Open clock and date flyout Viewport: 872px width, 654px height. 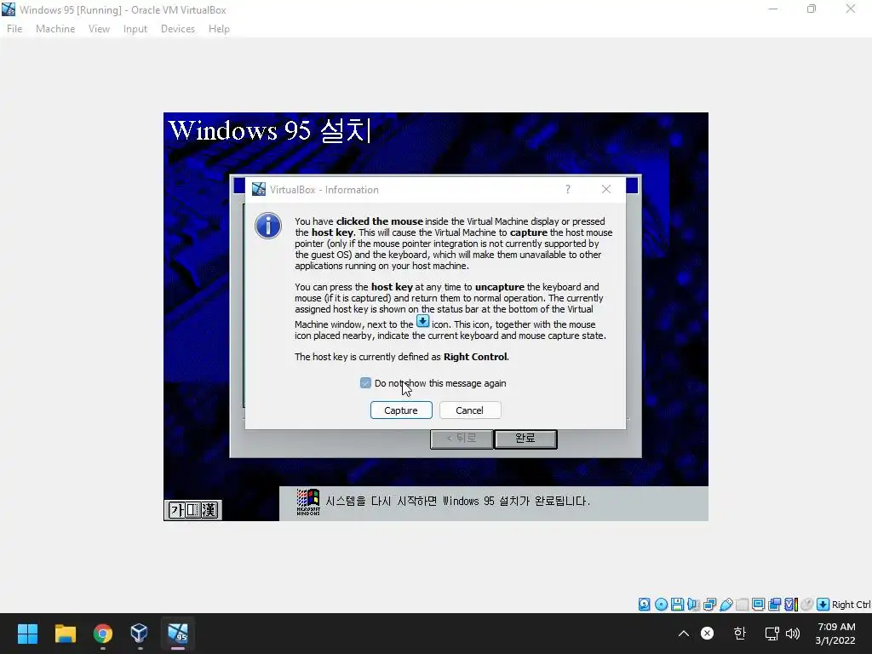835,634
